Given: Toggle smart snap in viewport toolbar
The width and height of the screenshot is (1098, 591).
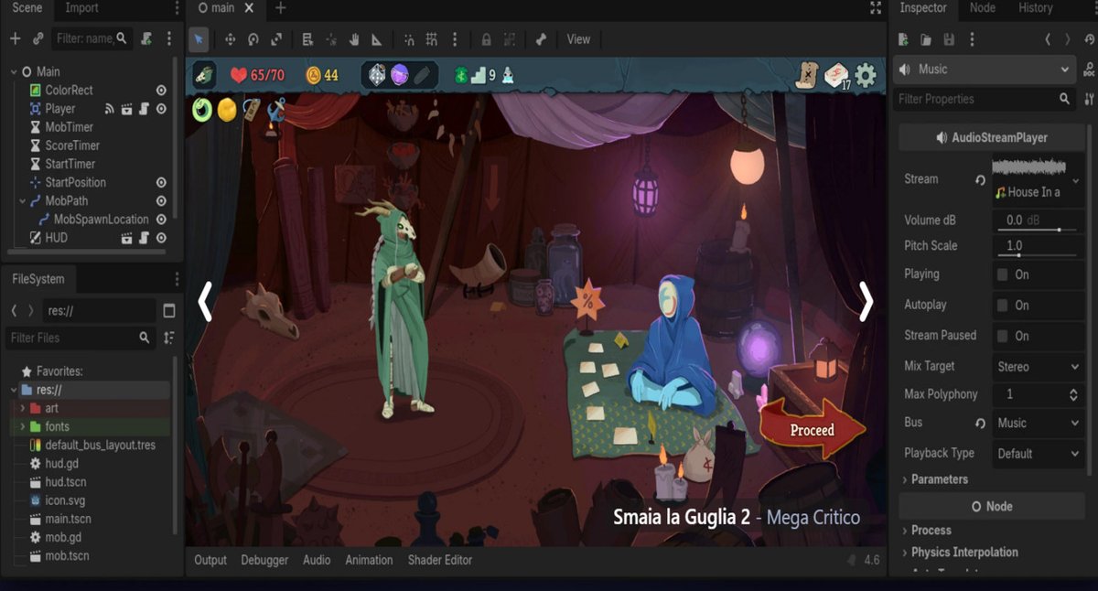Looking at the screenshot, I should pyautogui.click(x=408, y=39).
